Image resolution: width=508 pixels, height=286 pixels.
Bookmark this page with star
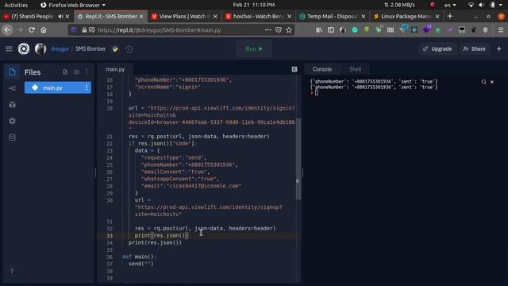289,30
